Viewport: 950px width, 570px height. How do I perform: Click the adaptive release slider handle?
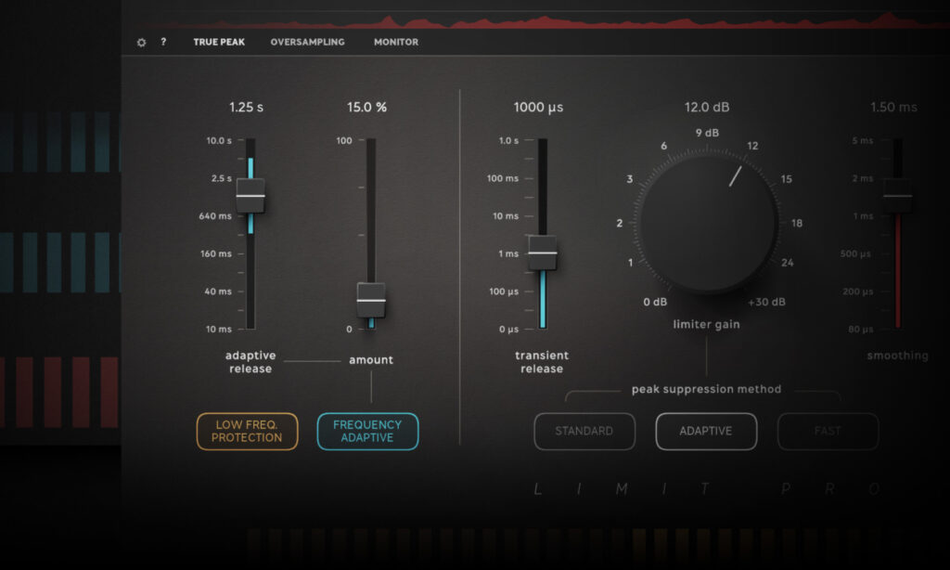(250, 196)
